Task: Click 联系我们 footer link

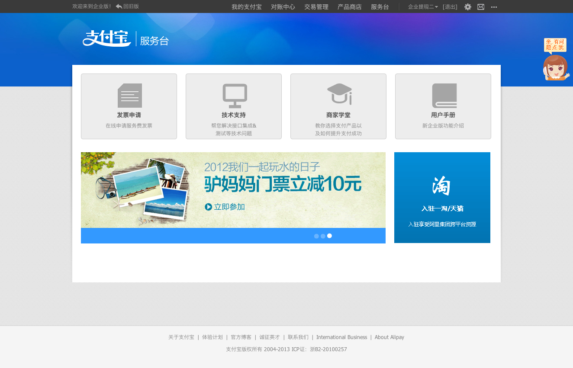Action: [298, 337]
